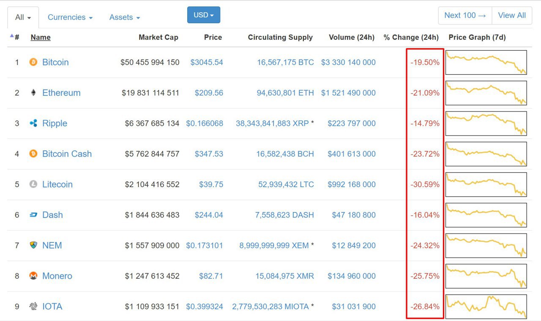The width and height of the screenshot is (541, 321).
Task: Open Bitcoin 7d price graph thumbnail
Action: pos(486,63)
